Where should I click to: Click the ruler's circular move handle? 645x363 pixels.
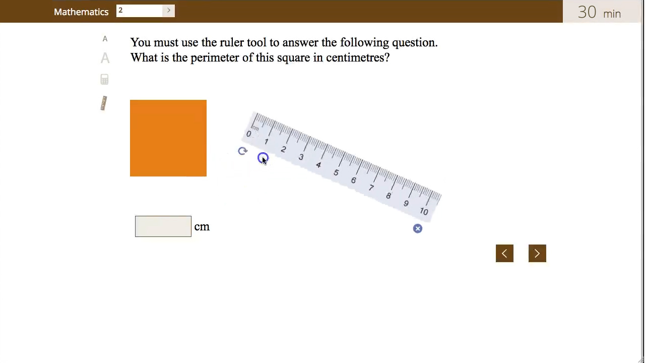(x=263, y=158)
